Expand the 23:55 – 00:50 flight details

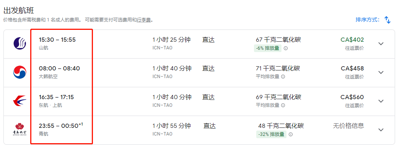point(381,129)
